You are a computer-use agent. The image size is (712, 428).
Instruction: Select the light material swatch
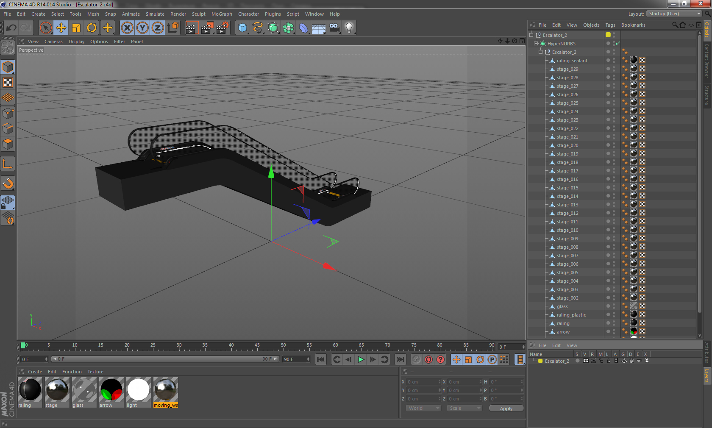[138, 392]
